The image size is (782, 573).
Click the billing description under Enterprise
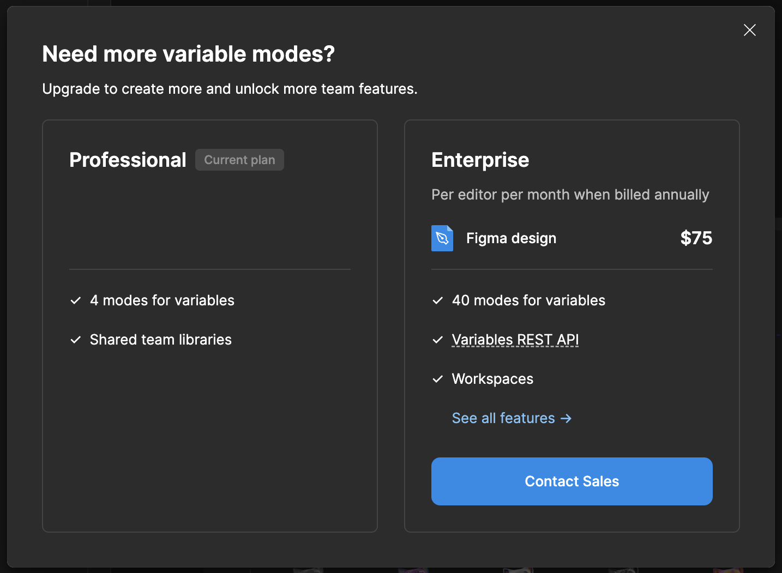[x=570, y=195]
